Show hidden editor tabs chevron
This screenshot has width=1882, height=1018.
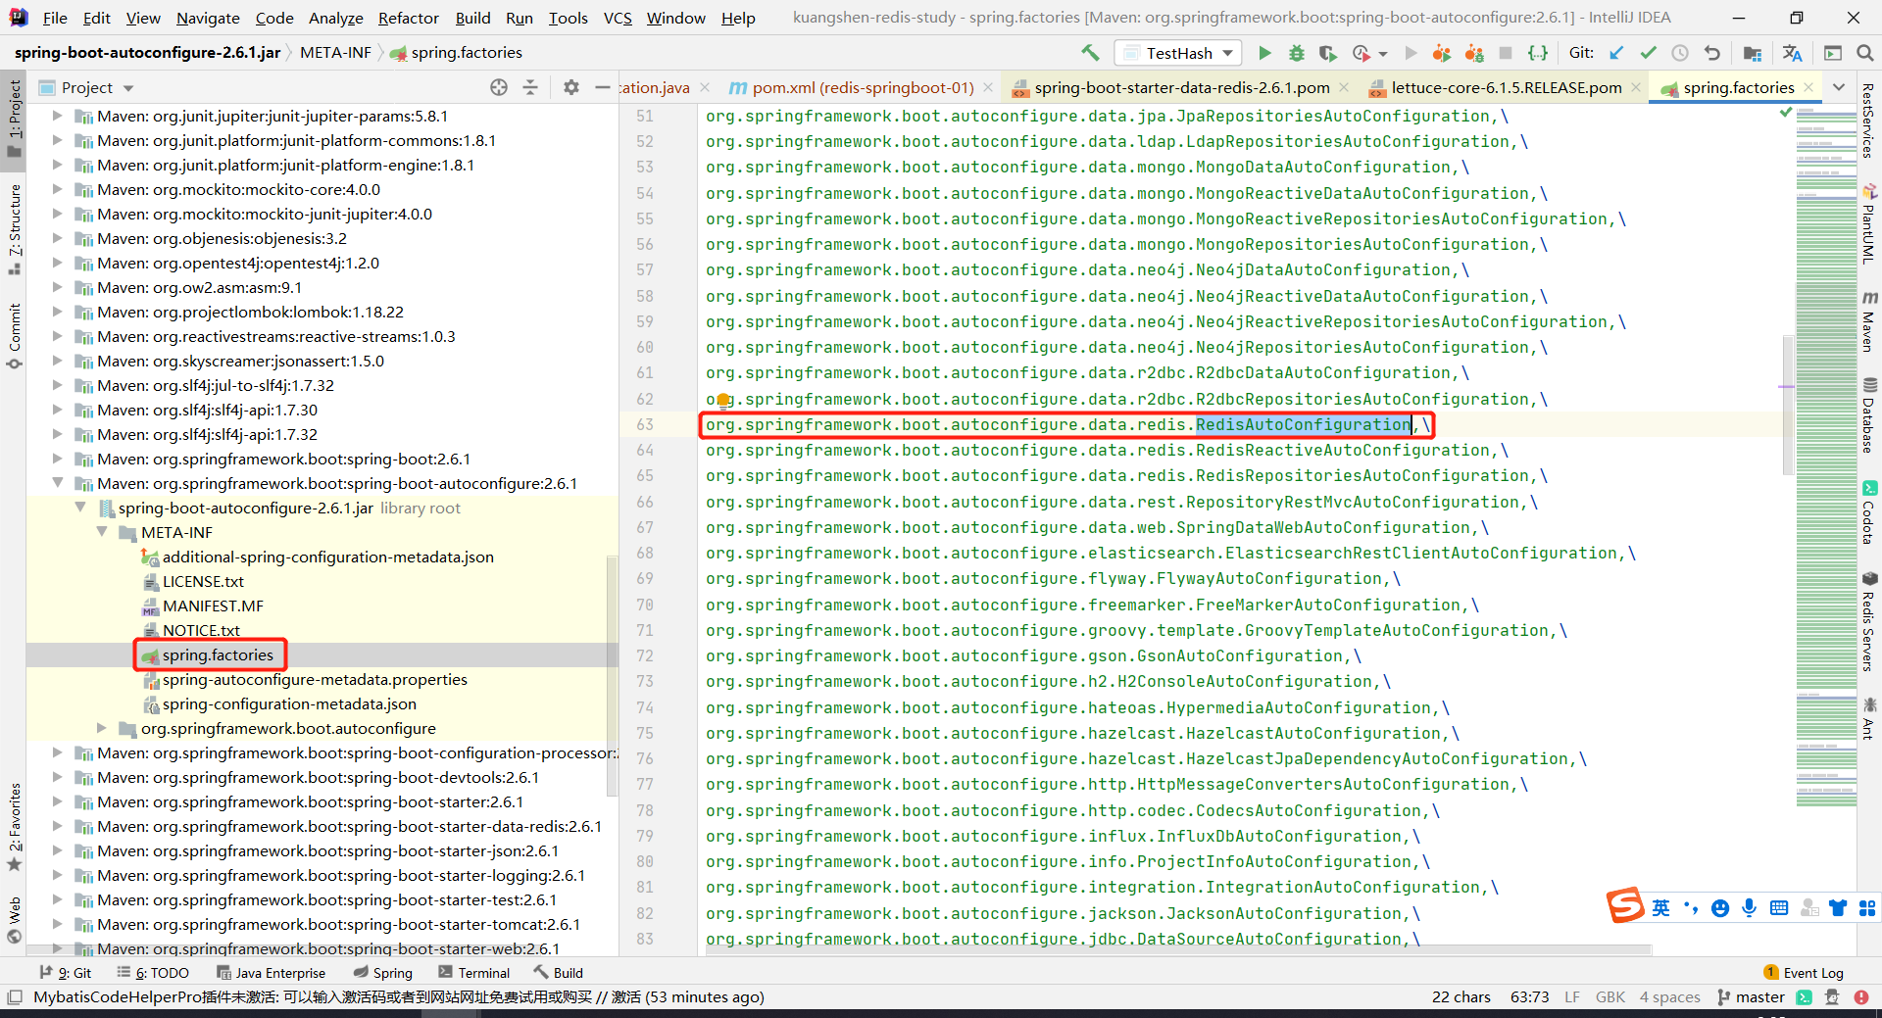pyautogui.click(x=1839, y=87)
